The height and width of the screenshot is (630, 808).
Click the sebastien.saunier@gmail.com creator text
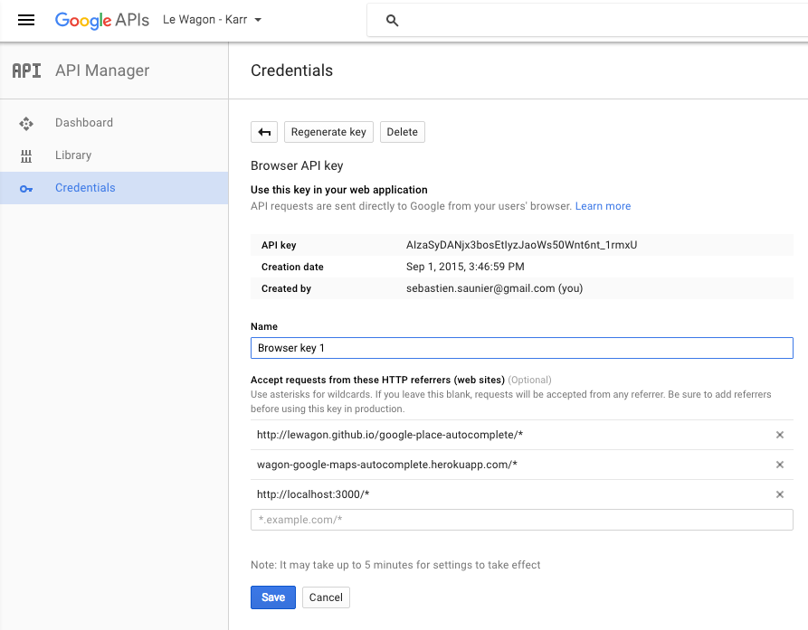[494, 288]
